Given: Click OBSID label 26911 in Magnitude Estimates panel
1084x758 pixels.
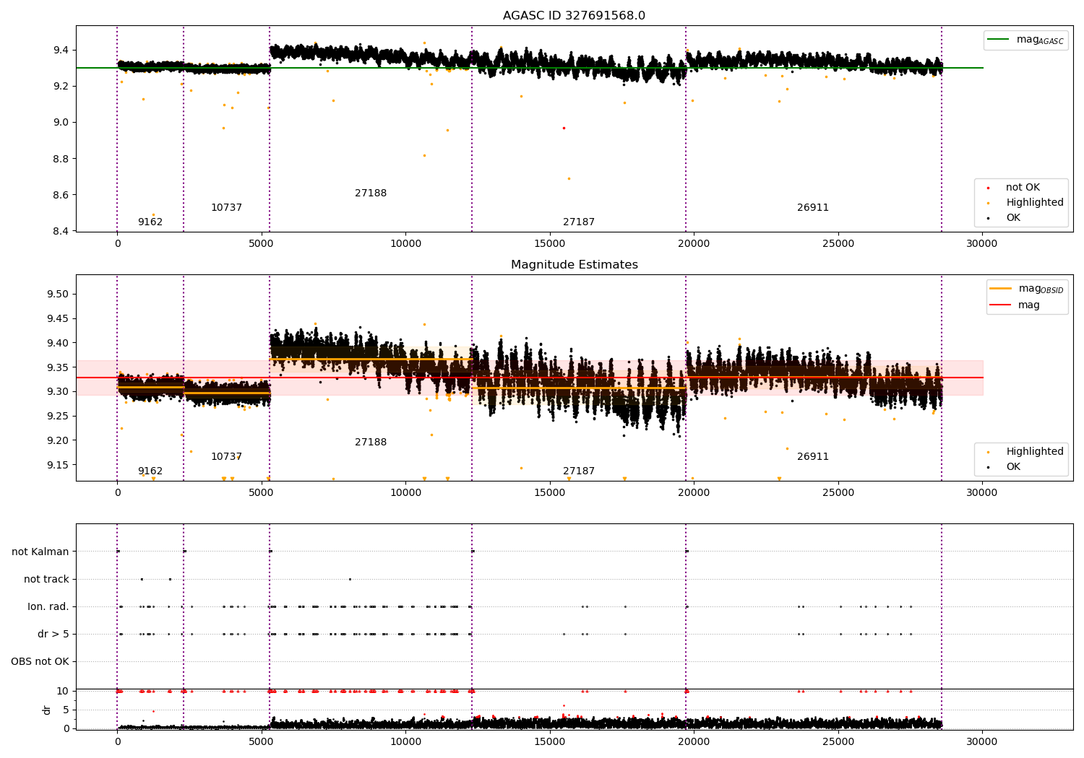Looking at the screenshot, I should click(813, 457).
